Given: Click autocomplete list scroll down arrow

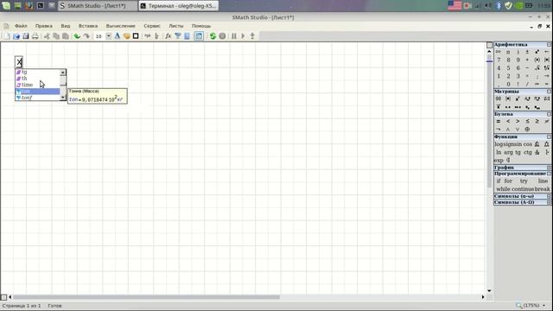Looking at the screenshot, I should click(x=63, y=98).
